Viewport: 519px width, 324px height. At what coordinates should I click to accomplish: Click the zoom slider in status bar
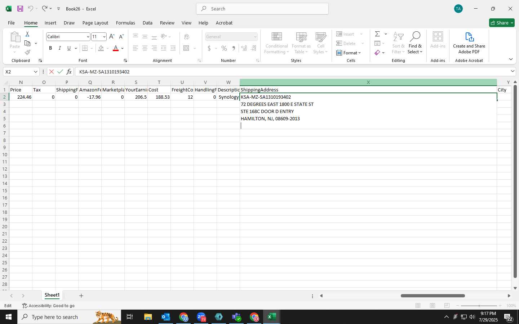[479, 306]
